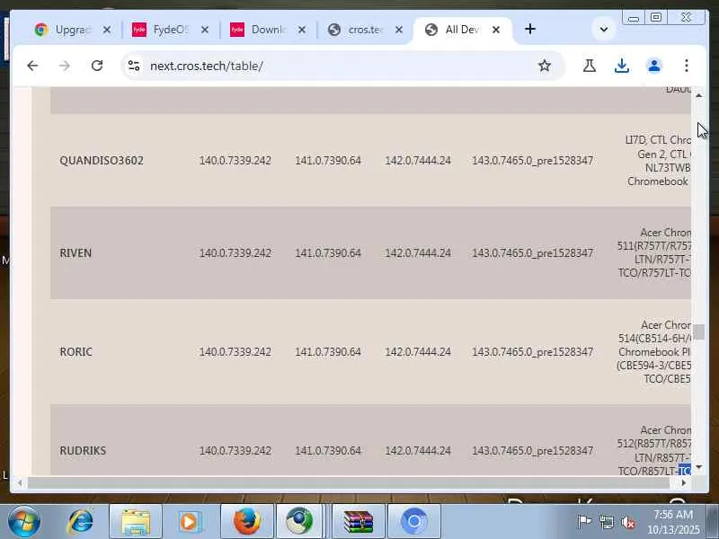Open Action Center flag tray icon
Screen dimensions: 719x539
click(584, 522)
